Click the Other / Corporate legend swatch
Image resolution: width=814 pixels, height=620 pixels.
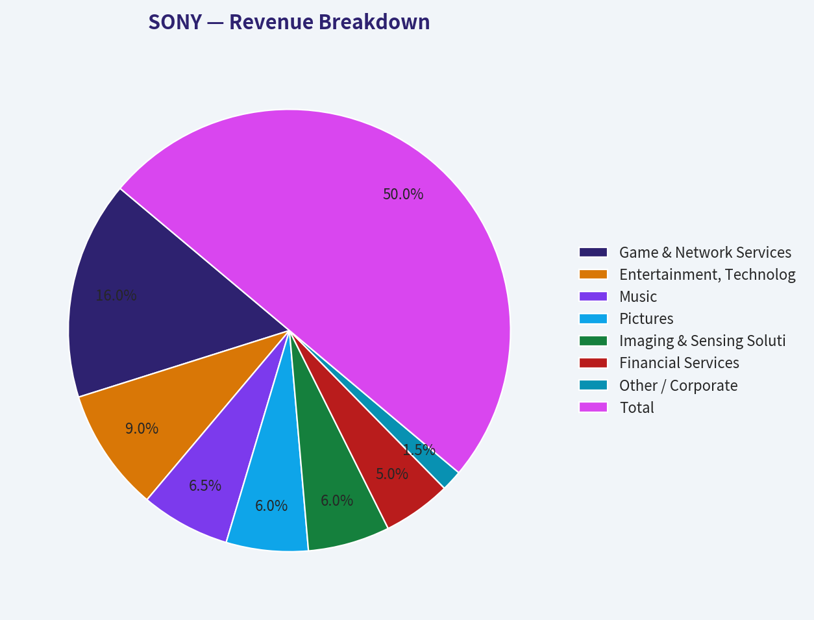pos(593,385)
